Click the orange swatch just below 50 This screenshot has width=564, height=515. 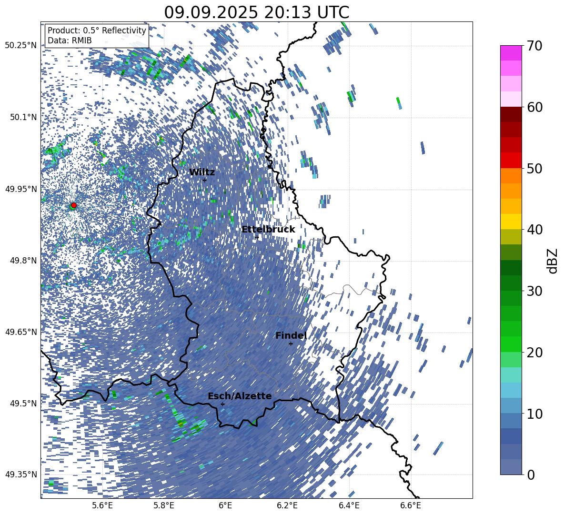[x=511, y=175]
